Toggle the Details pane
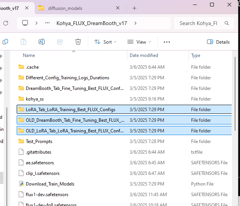The image size is (240, 206). coord(218,42)
